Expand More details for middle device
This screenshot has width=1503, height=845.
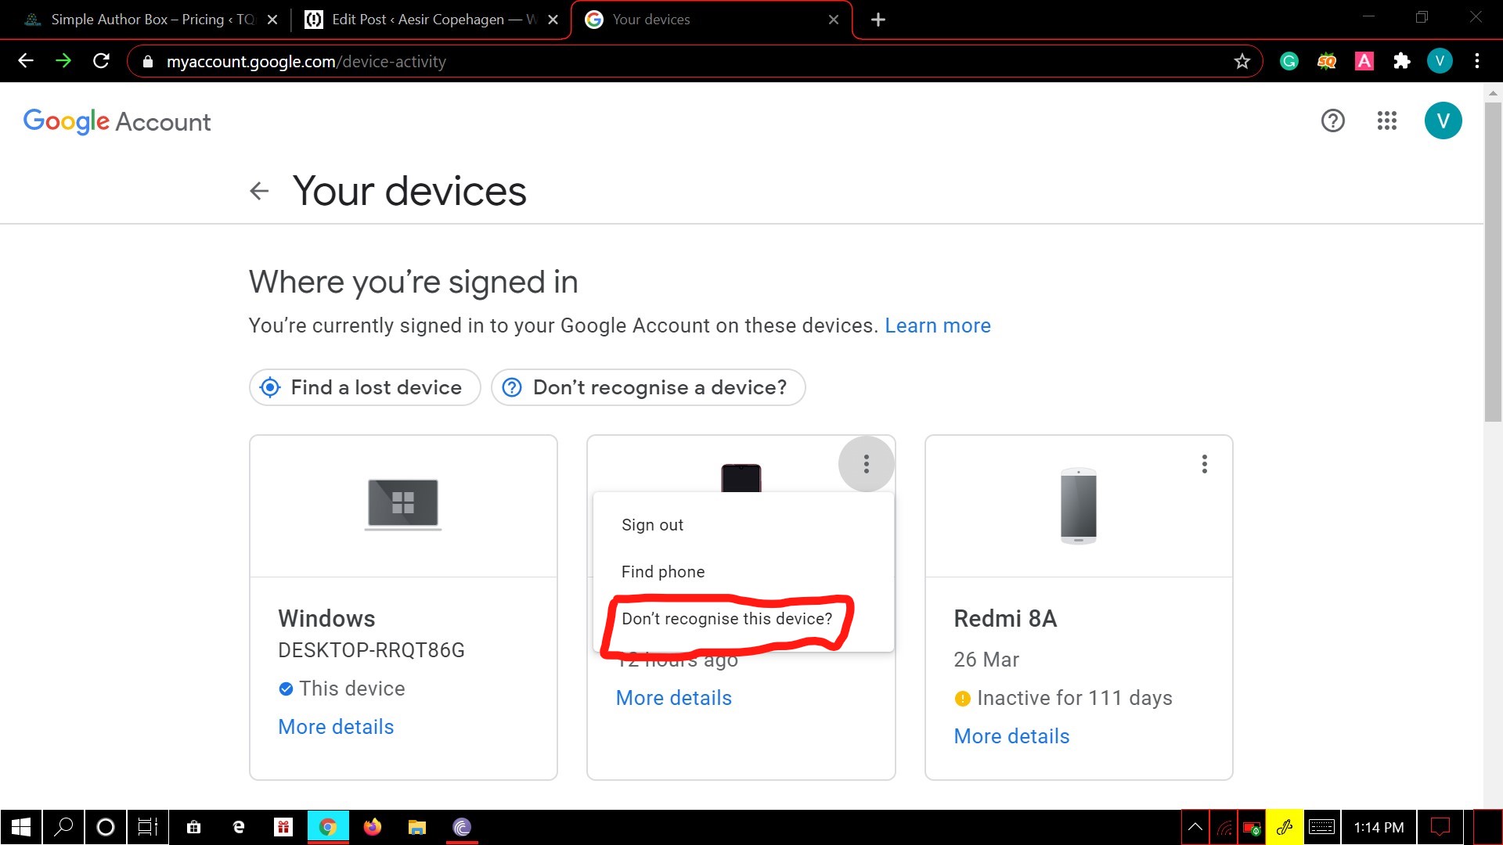coord(673,697)
